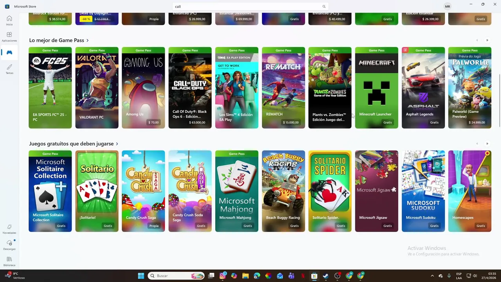Open Descargas in the sidebar

(9, 245)
